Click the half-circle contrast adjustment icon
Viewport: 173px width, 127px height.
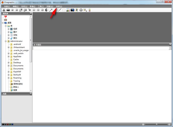pyautogui.click(x=47, y=10)
